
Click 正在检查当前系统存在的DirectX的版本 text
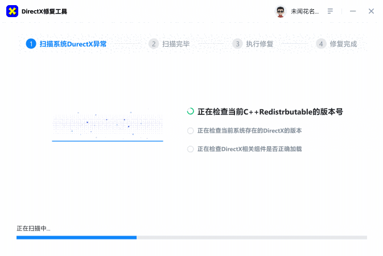click(250, 131)
